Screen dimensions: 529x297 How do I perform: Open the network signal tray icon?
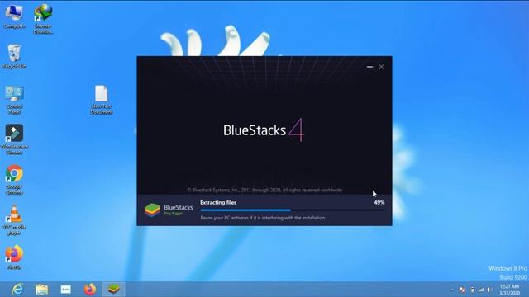tap(481, 290)
